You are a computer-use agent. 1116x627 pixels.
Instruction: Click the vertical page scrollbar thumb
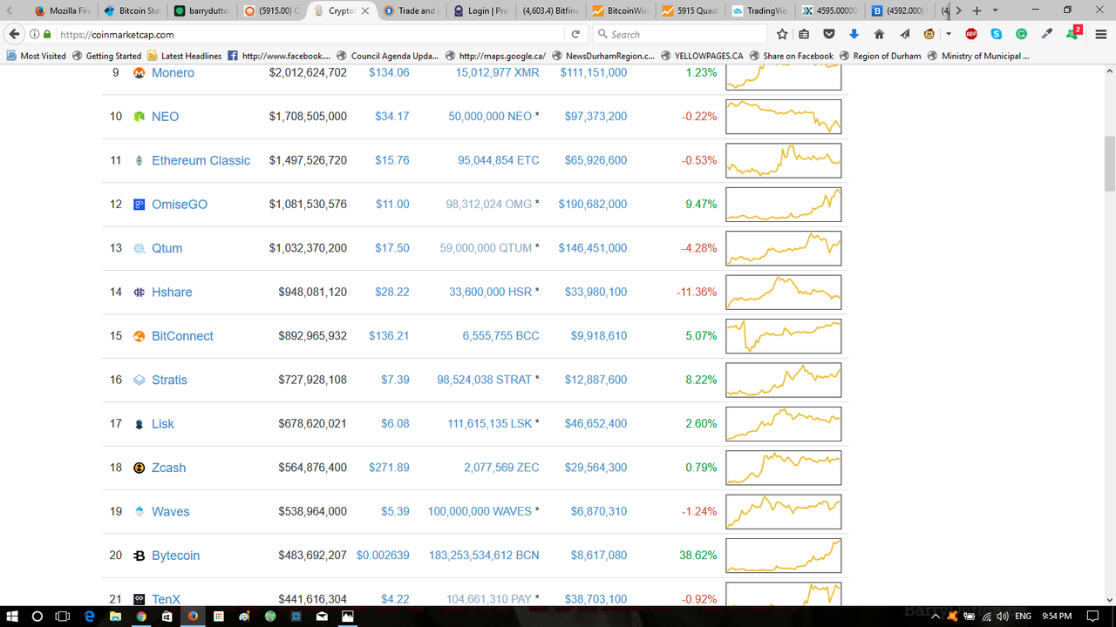1110,163
